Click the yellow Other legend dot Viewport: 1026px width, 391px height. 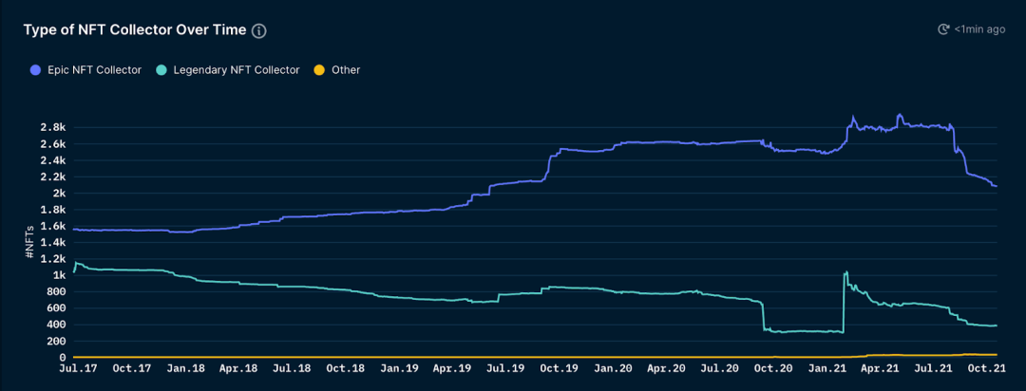pos(319,69)
